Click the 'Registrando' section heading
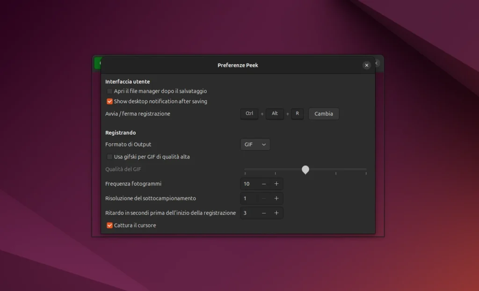Image resolution: width=479 pixels, height=291 pixels. click(x=120, y=133)
